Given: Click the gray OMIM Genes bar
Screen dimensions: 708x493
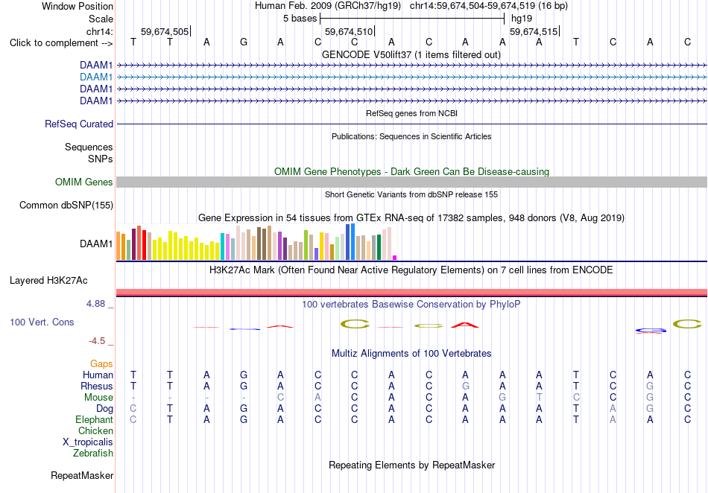Looking at the screenshot, I should pyautogui.click(x=411, y=182).
